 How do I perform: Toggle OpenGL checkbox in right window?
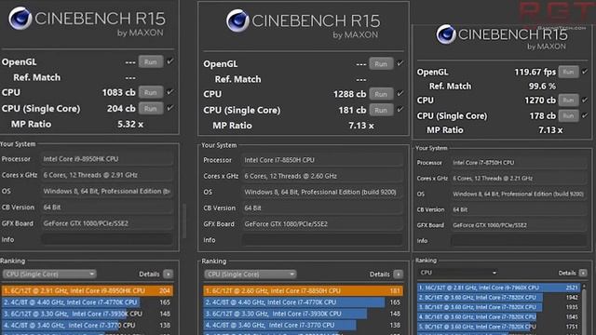585,72
